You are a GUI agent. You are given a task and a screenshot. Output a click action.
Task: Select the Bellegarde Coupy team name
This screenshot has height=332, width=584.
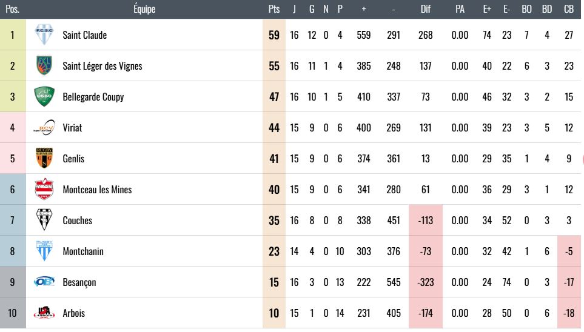pos(93,97)
